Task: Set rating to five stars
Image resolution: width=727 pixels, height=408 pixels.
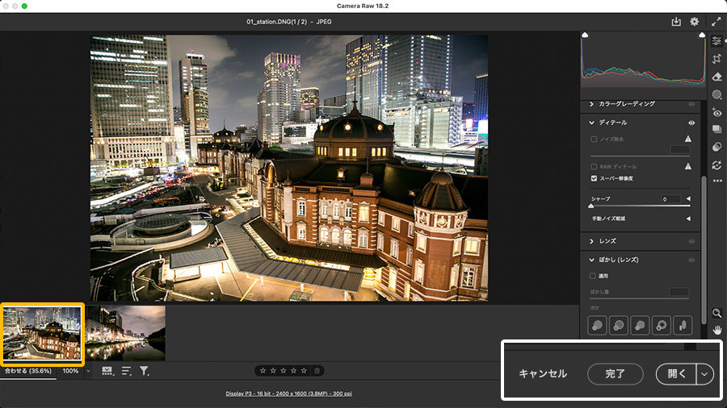Action: click(x=304, y=371)
